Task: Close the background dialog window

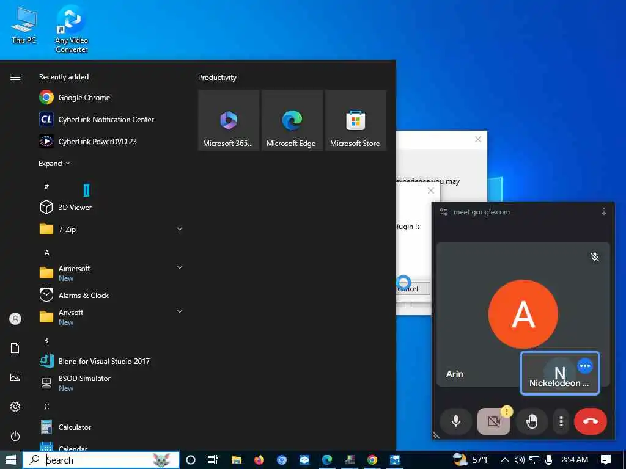Action: click(x=478, y=139)
